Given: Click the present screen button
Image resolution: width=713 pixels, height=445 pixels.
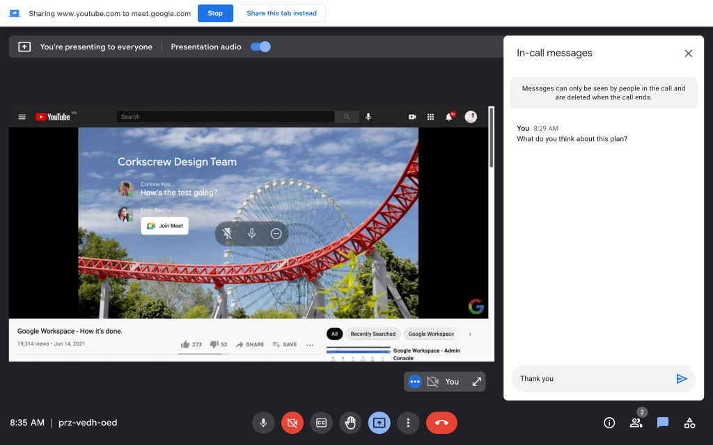Looking at the screenshot, I should [379, 423].
